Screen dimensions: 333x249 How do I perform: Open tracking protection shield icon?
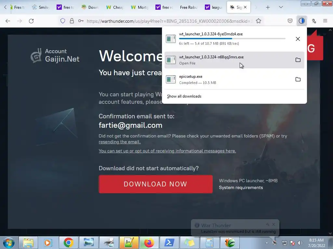point(63,21)
